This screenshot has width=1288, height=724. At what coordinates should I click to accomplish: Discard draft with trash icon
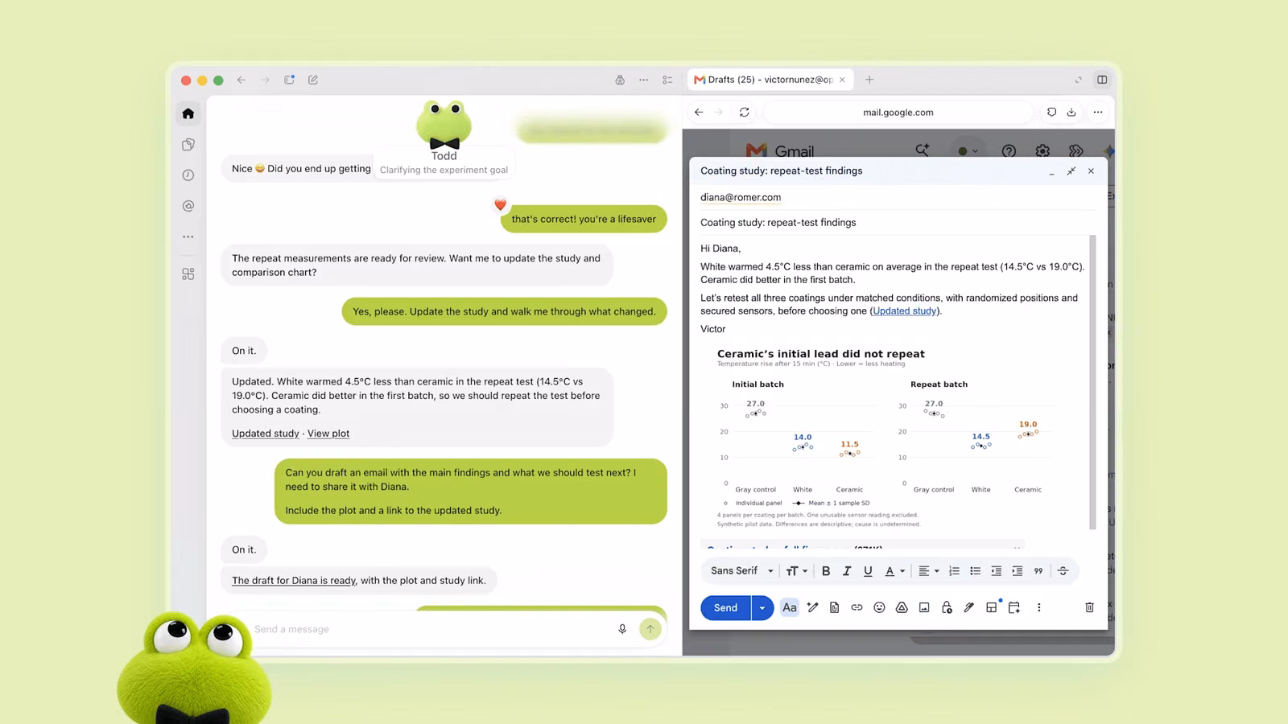click(1089, 608)
